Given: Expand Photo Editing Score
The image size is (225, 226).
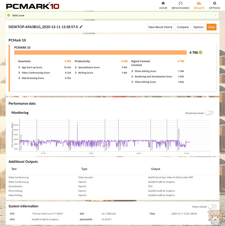Looking at the screenshot, I should [x=132, y=71].
